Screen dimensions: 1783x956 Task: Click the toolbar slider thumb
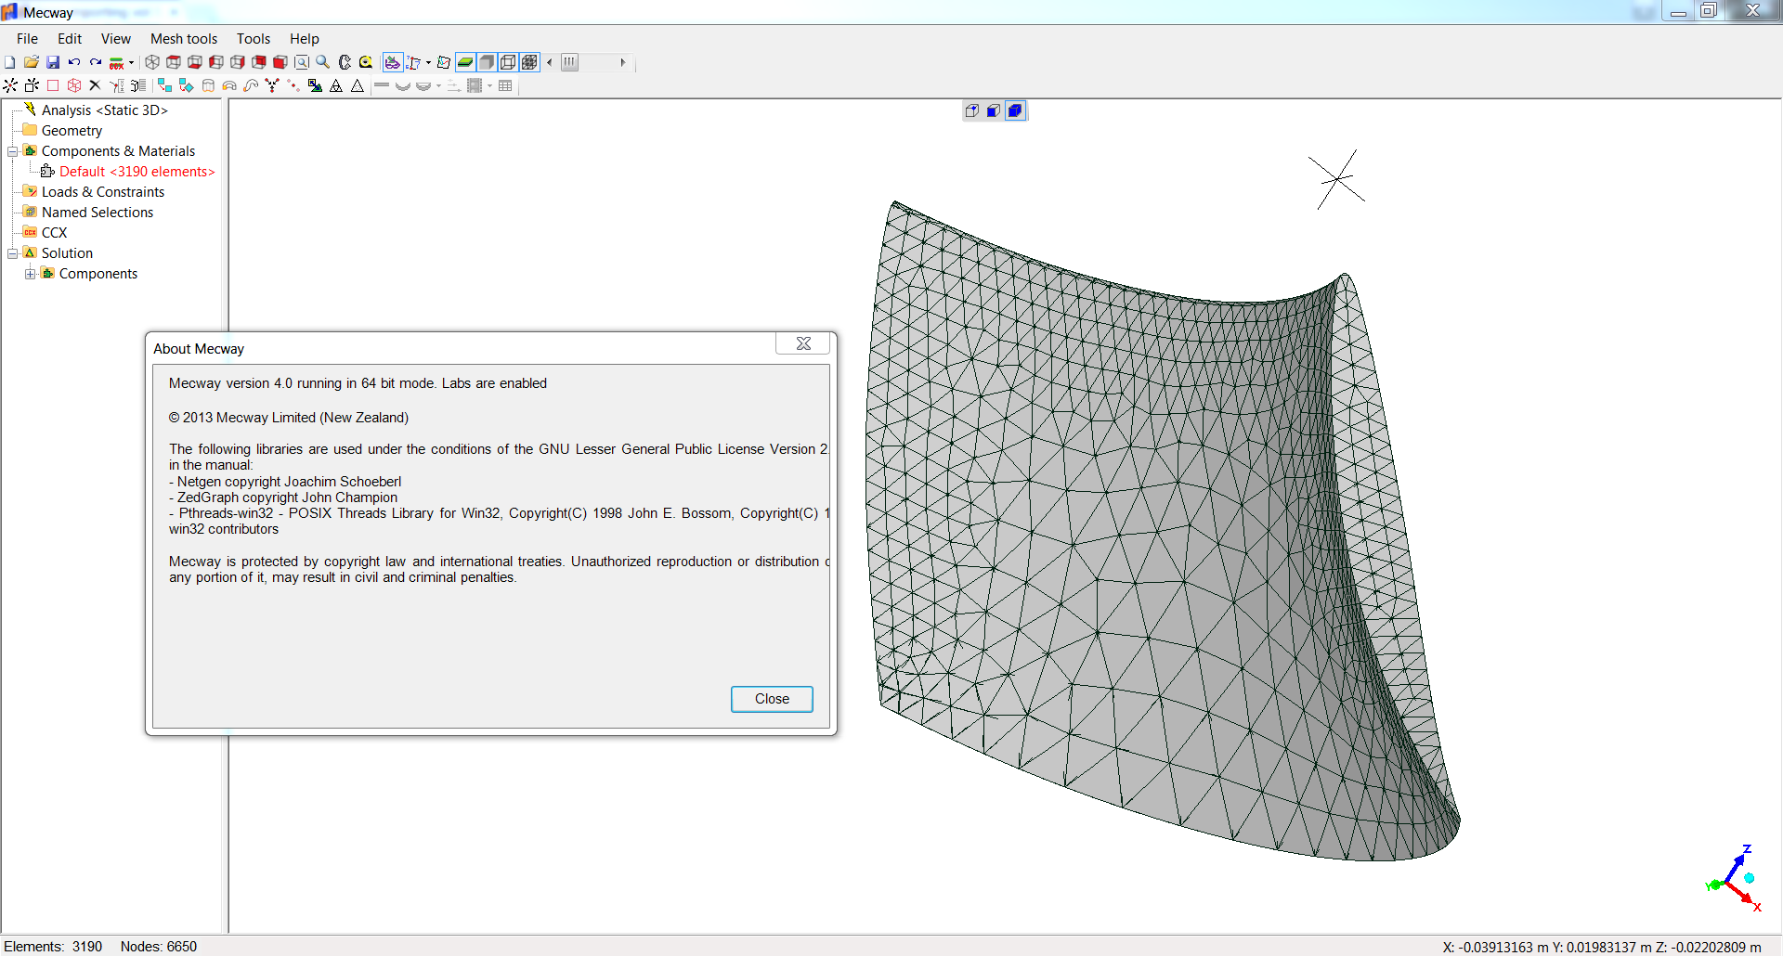pyautogui.click(x=570, y=62)
